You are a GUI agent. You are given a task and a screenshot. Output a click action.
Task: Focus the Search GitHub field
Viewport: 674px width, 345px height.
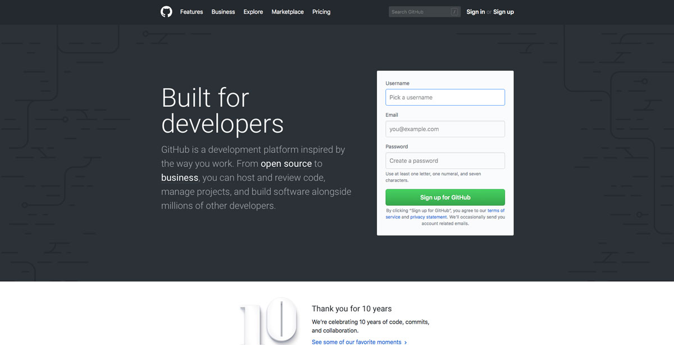[x=425, y=12]
